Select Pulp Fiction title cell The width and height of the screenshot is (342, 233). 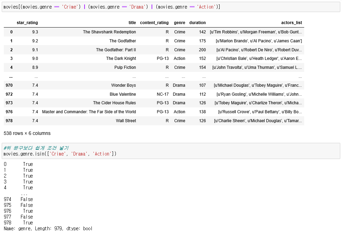click(125, 67)
